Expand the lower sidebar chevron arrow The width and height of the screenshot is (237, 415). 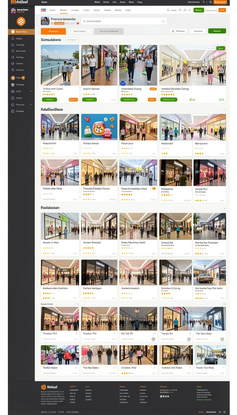pyautogui.click(x=31, y=105)
